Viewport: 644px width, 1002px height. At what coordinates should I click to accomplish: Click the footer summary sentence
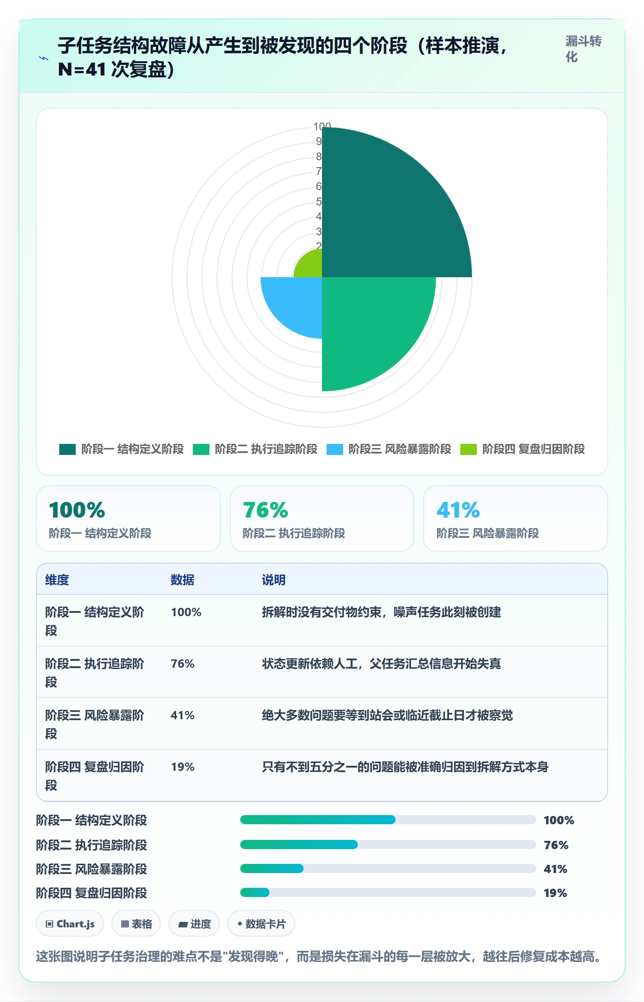(x=319, y=956)
